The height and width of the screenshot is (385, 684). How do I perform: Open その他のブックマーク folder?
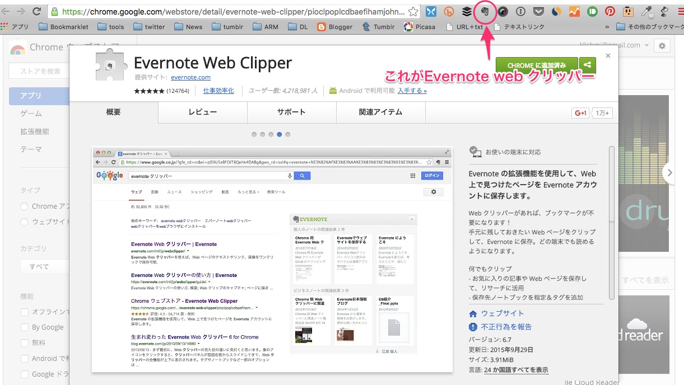point(649,26)
